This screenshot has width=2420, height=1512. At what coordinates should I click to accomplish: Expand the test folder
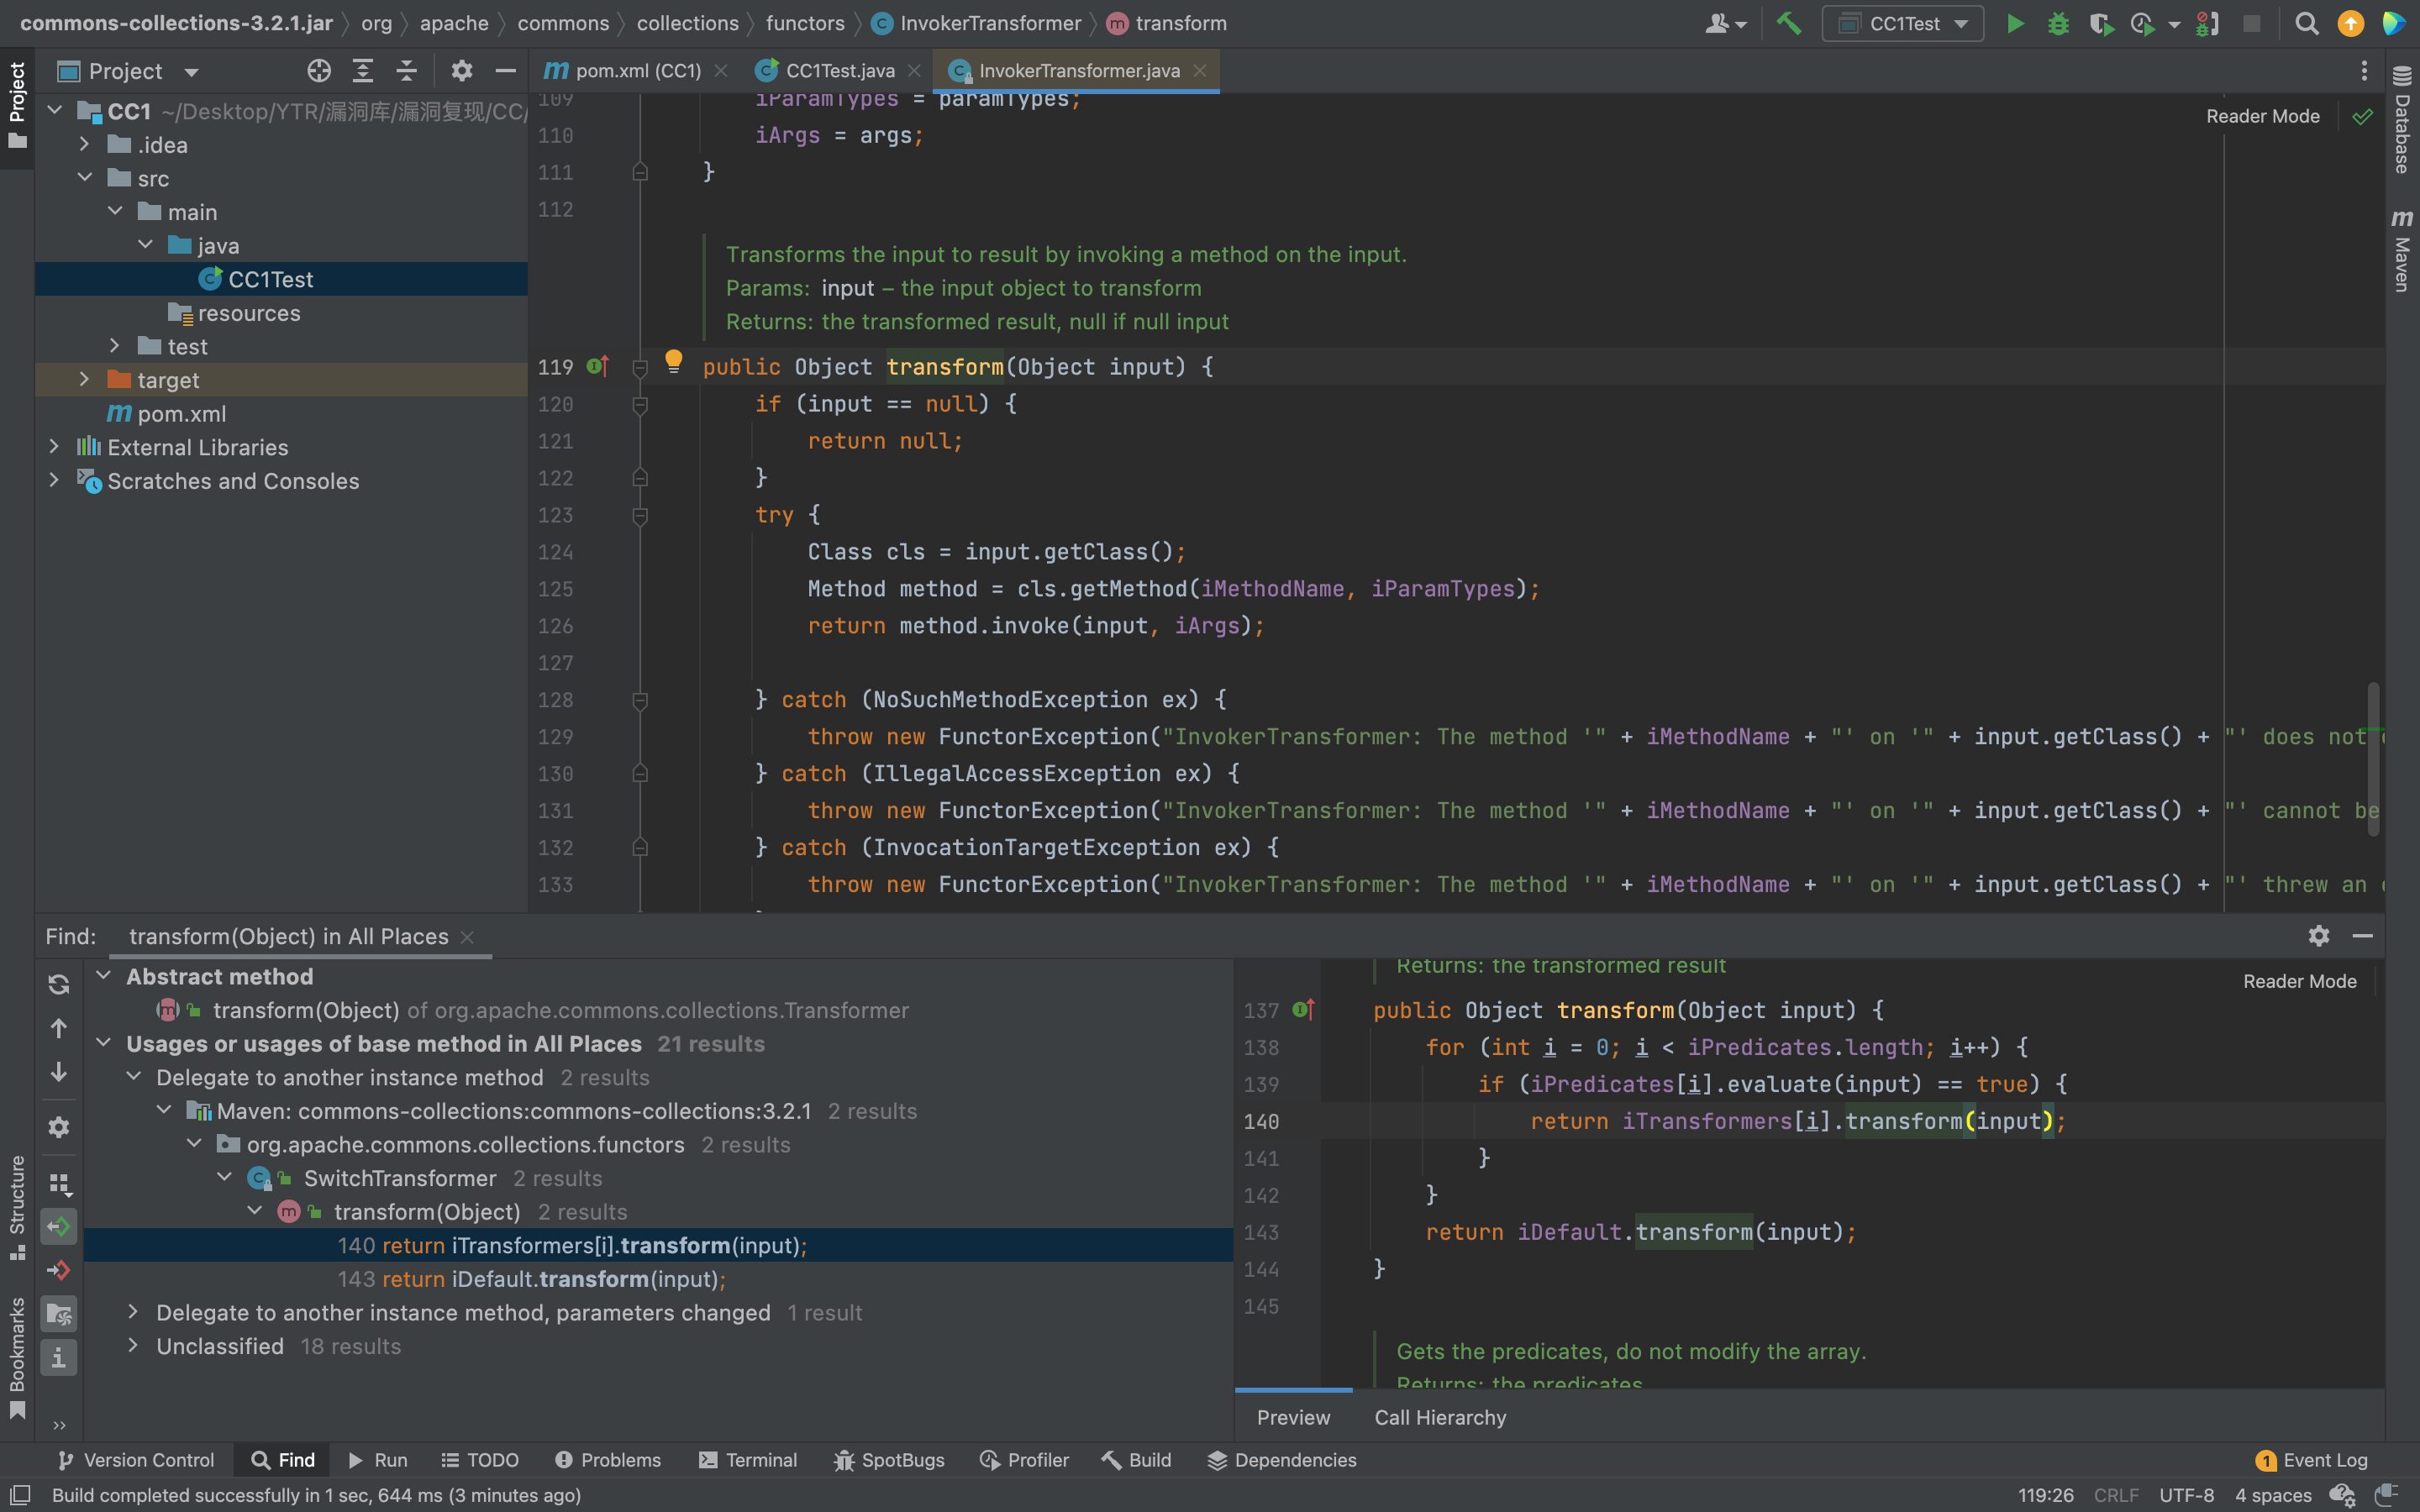(x=115, y=346)
